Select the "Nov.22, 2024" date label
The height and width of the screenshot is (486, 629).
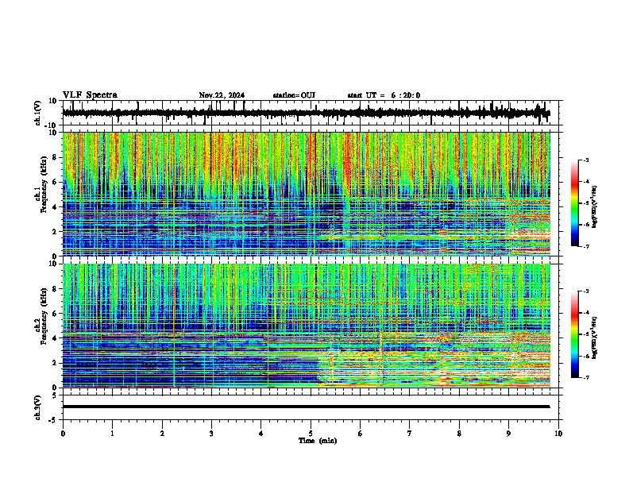click(x=222, y=95)
